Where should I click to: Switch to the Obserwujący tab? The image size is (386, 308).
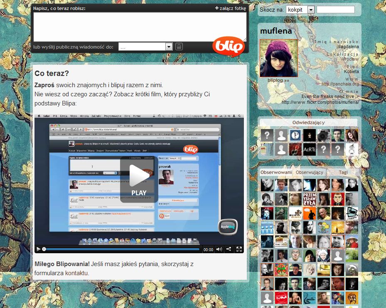[x=310, y=172]
